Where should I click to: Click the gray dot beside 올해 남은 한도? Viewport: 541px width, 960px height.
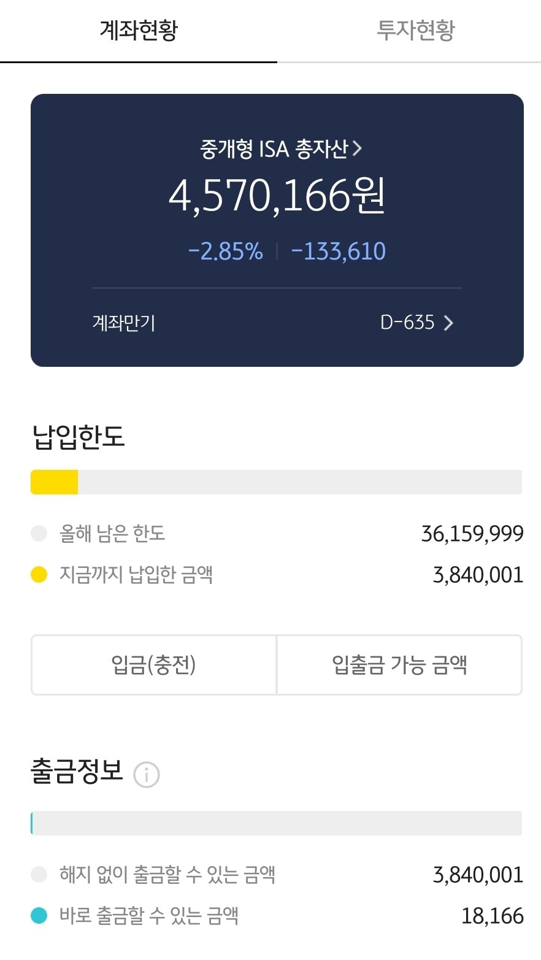pos(39,533)
